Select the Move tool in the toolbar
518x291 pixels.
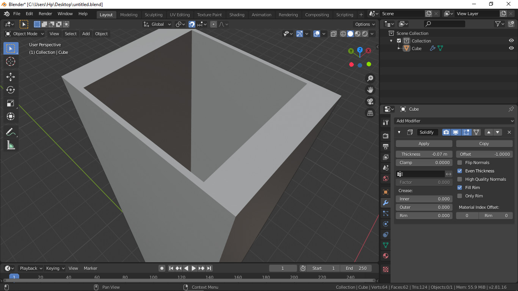pos(11,77)
